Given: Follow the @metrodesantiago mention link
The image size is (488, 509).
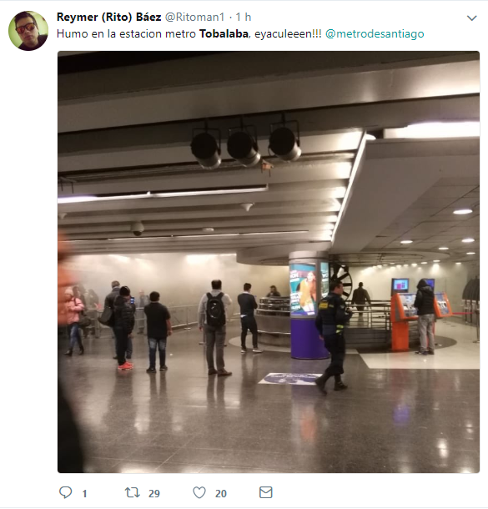Looking at the screenshot, I should (375, 33).
